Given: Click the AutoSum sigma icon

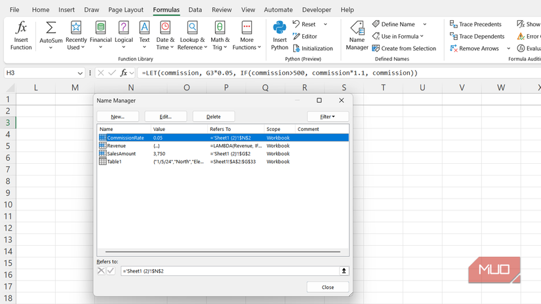Looking at the screenshot, I should tap(50, 28).
